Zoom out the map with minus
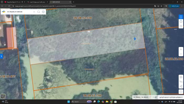Image resolution: width=184 pixels, height=104 pixels. 181,54
